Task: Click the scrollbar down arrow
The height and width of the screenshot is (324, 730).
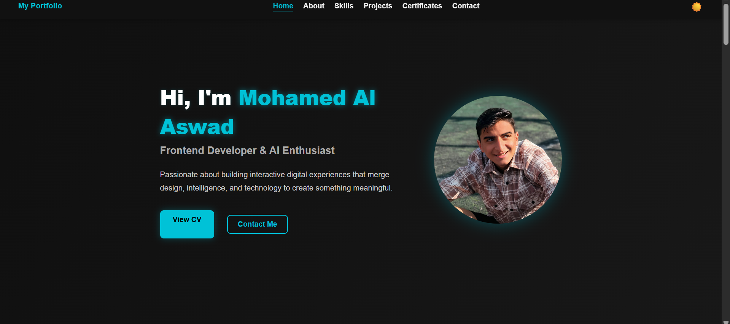Action: (x=726, y=322)
